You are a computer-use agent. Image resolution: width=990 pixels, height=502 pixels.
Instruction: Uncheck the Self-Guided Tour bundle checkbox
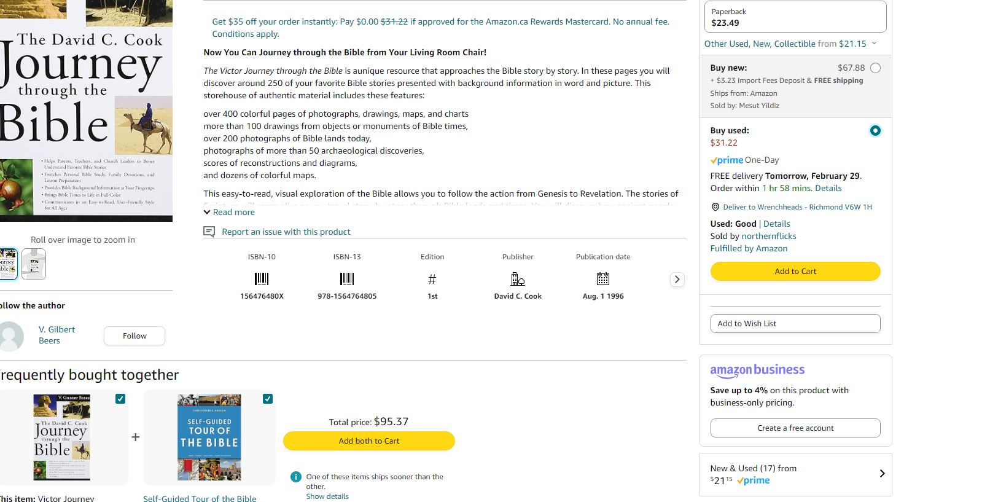coord(268,399)
